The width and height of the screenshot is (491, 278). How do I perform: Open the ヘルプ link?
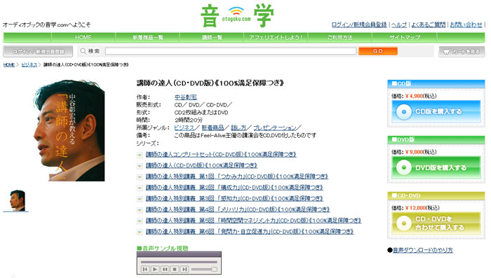(x=399, y=25)
